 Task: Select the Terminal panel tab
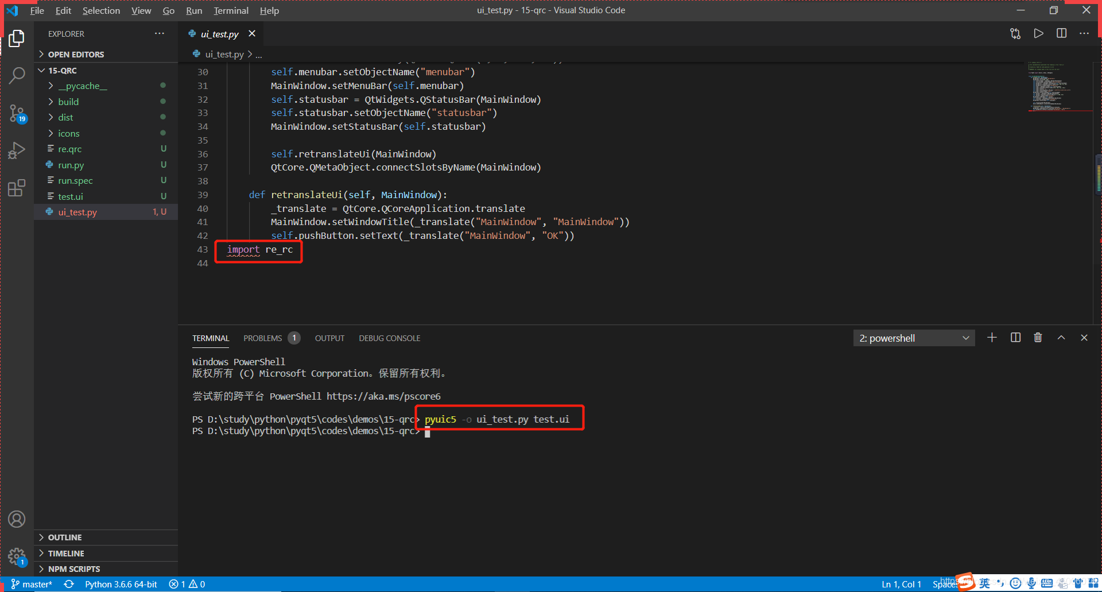click(211, 338)
